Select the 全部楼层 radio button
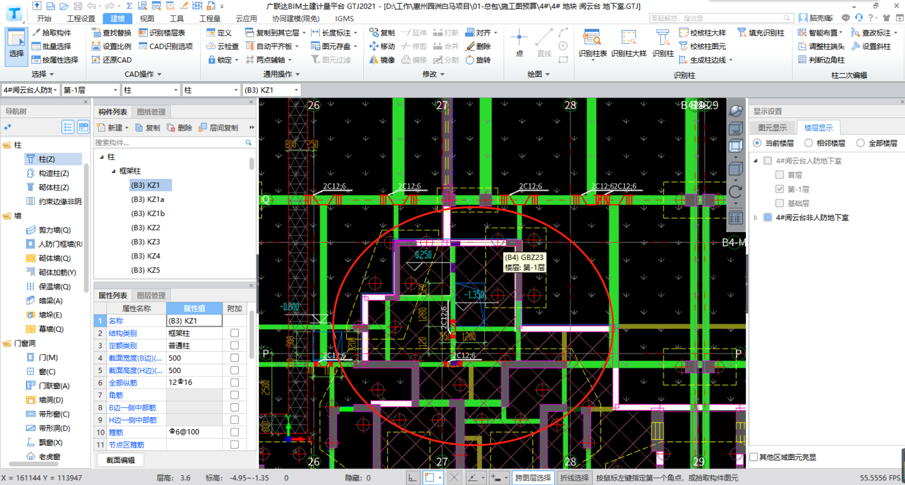Viewport: 905px width, 485px height. pos(861,143)
